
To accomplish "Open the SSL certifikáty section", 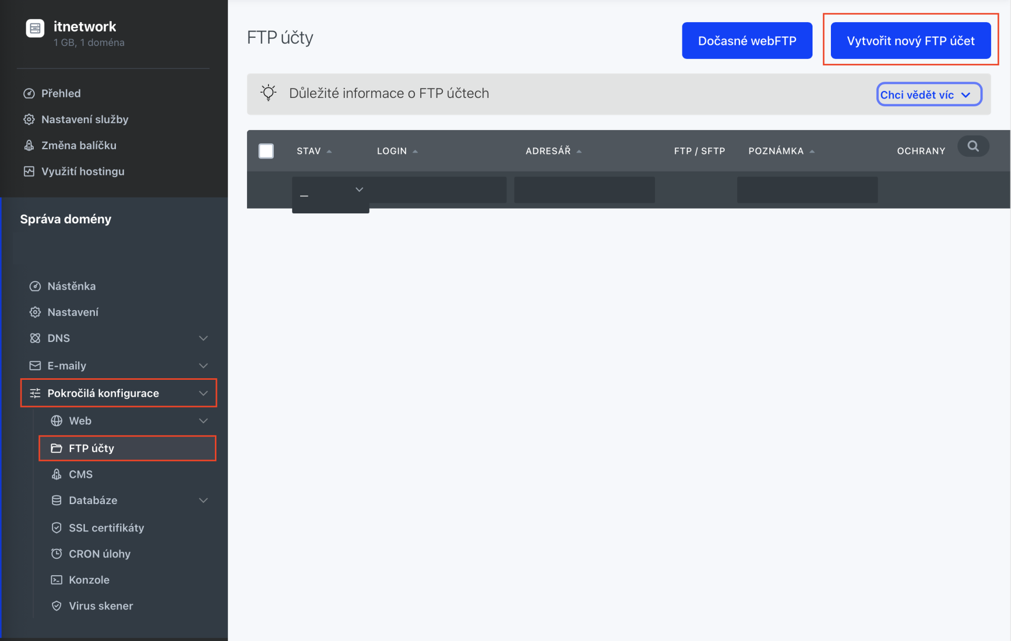I will click(106, 528).
